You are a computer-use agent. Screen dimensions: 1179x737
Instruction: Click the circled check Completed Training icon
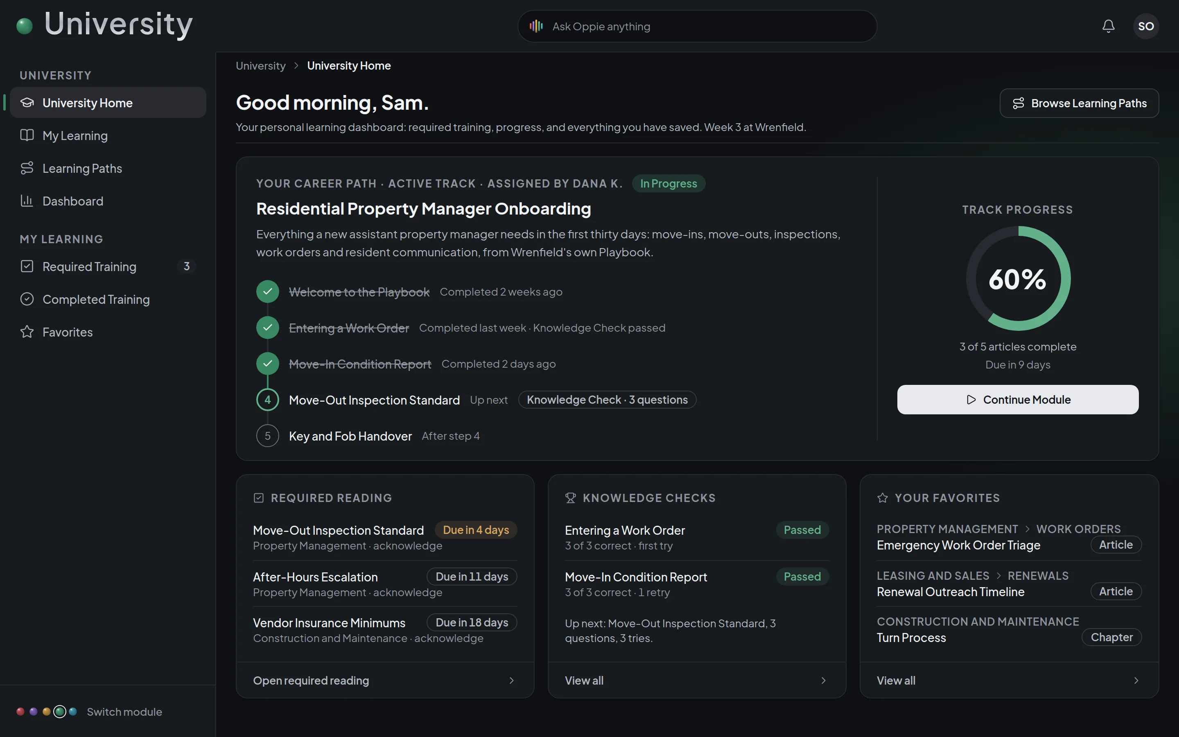point(27,299)
